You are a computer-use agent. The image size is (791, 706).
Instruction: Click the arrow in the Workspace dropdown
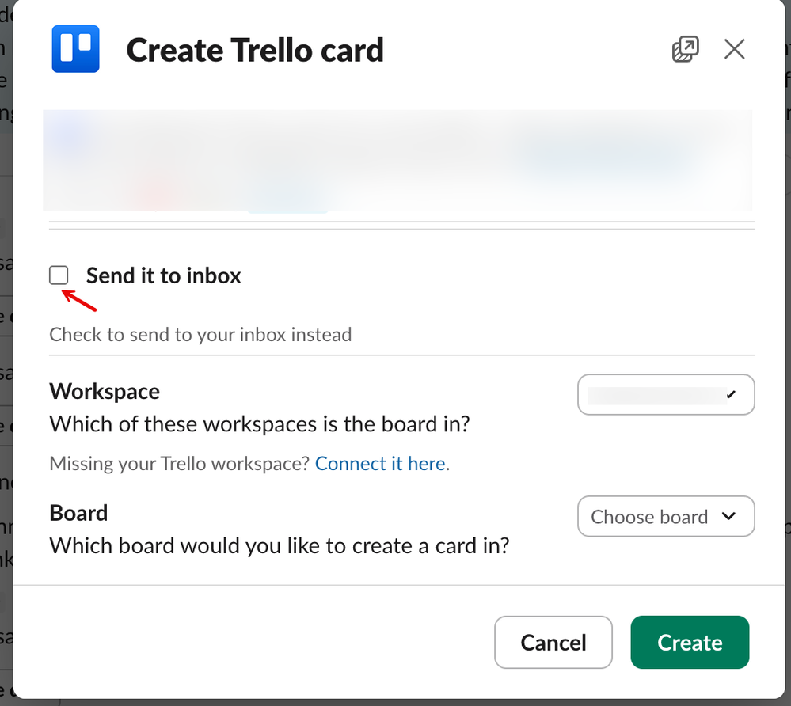click(730, 395)
